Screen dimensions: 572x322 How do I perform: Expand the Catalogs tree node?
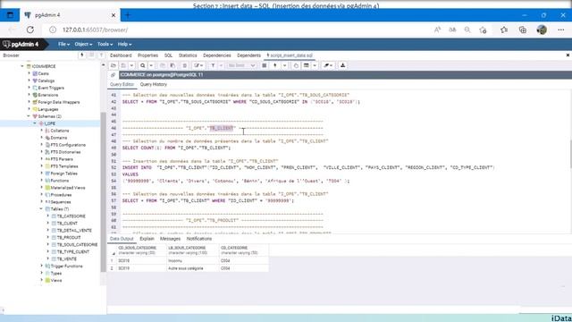pyautogui.click(x=29, y=80)
